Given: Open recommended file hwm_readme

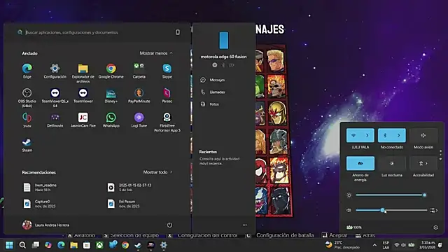Looking at the screenshot, I should click(40, 188).
